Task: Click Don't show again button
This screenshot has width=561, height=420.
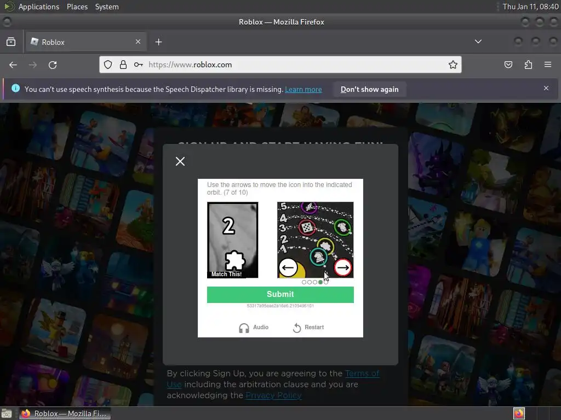Action: coord(370,89)
